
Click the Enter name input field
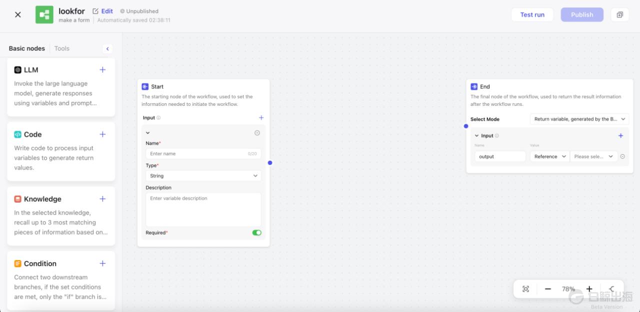tap(197, 154)
